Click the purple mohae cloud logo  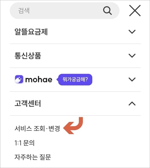[19, 79]
